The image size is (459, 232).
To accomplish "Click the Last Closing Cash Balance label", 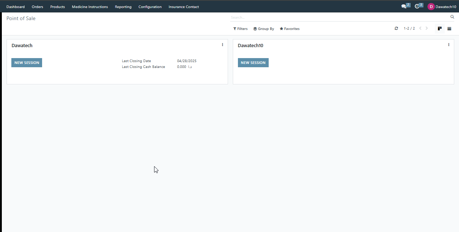I will pos(143,67).
